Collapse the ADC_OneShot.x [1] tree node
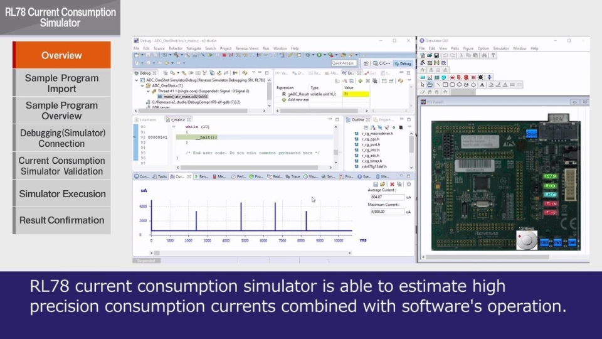This screenshot has width=602, height=339. tap(142, 86)
